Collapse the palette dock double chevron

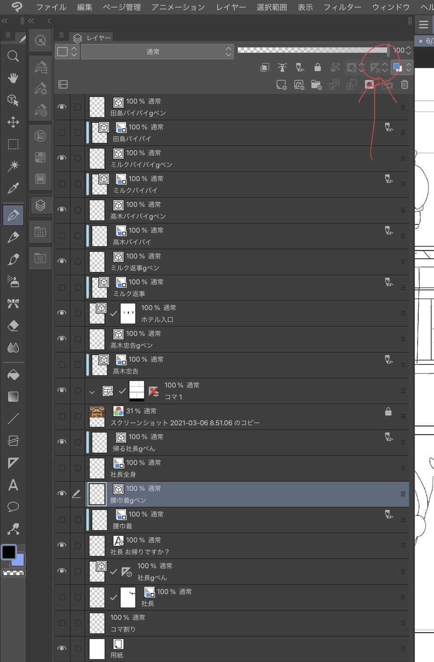31,21
